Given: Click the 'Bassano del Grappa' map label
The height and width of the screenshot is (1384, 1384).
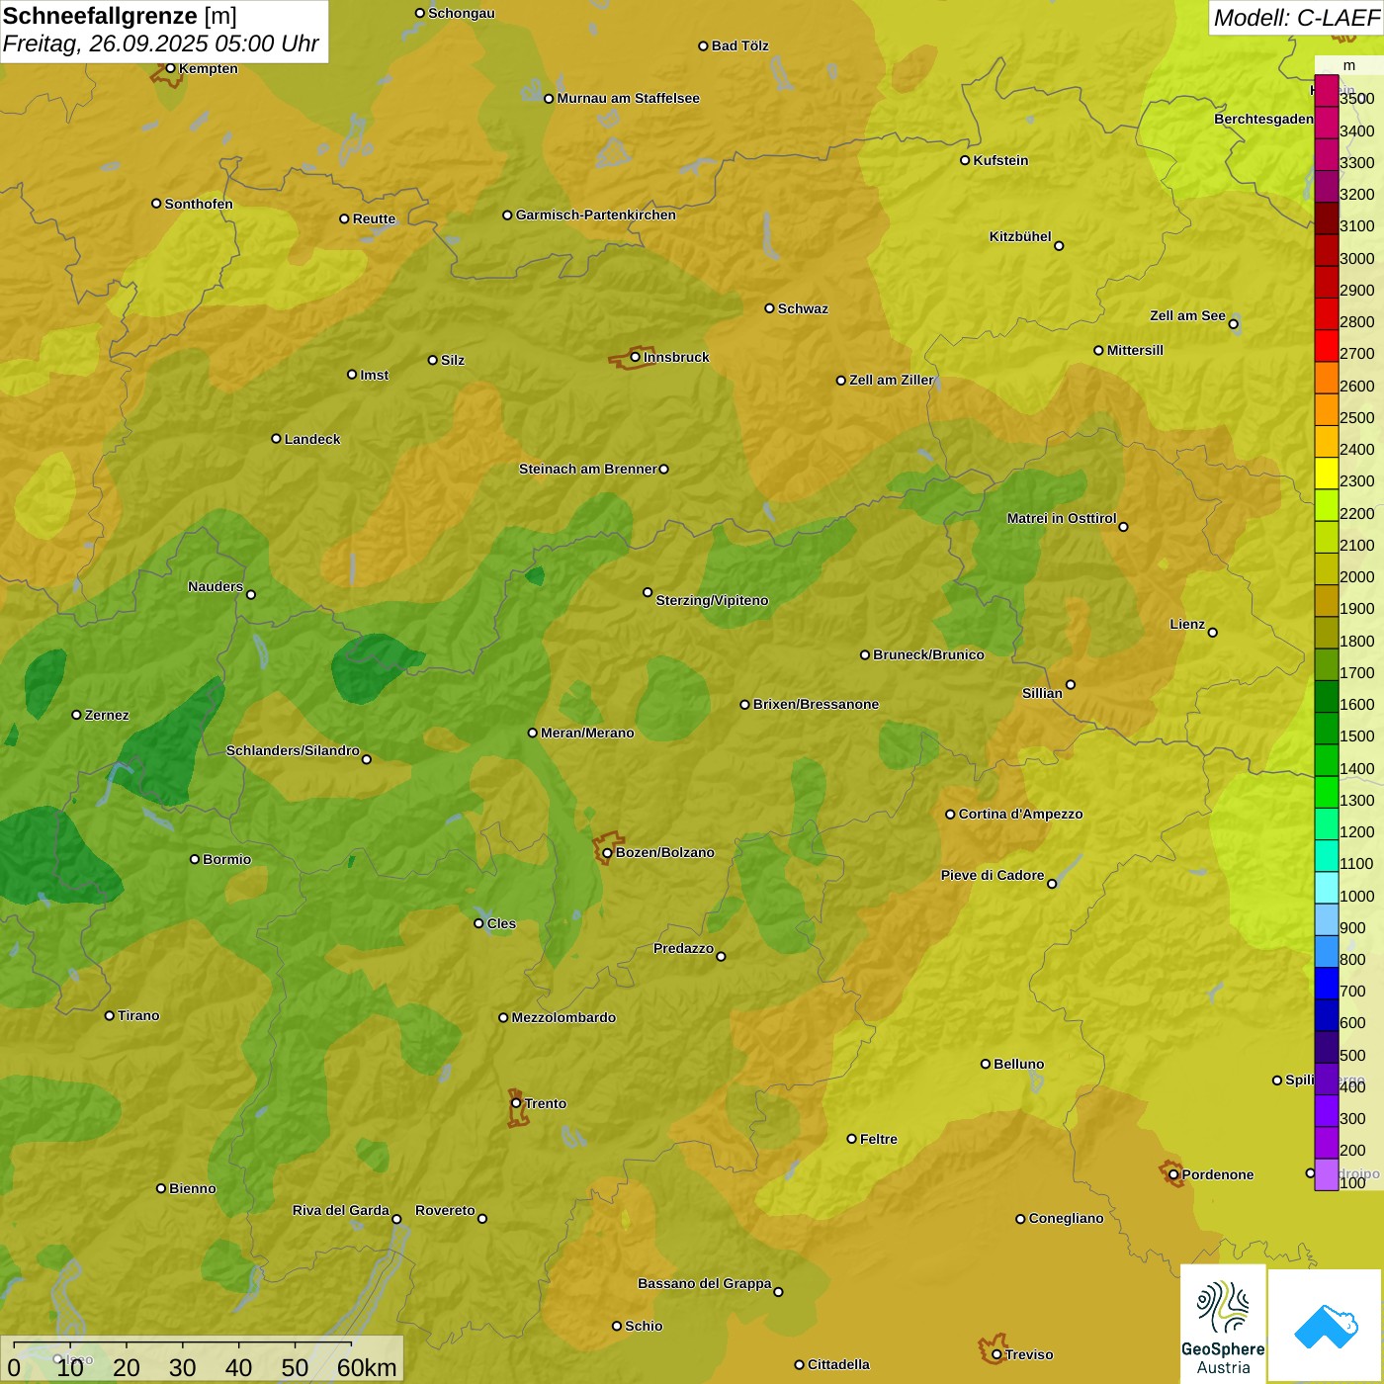Looking at the screenshot, I should (705, 1283).
